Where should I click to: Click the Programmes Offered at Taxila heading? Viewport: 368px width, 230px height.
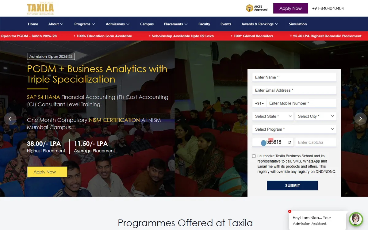(185, 223)
